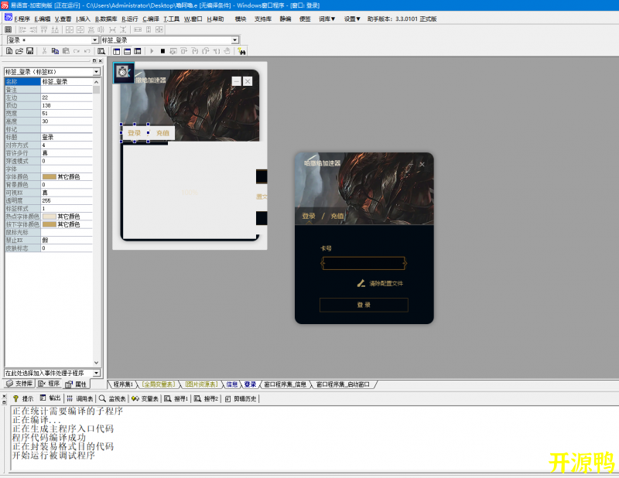Click the 充值 tab in the running login window

(337, 216)
